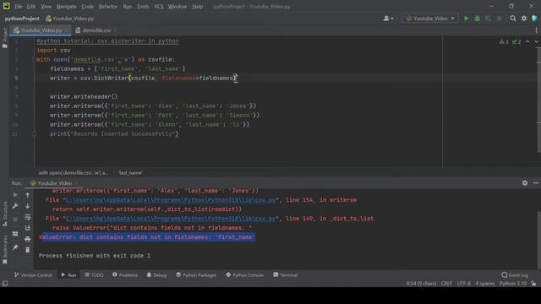Open Debug tool window
Viewport: 541px width, 304px height.
tap(156, 275)
